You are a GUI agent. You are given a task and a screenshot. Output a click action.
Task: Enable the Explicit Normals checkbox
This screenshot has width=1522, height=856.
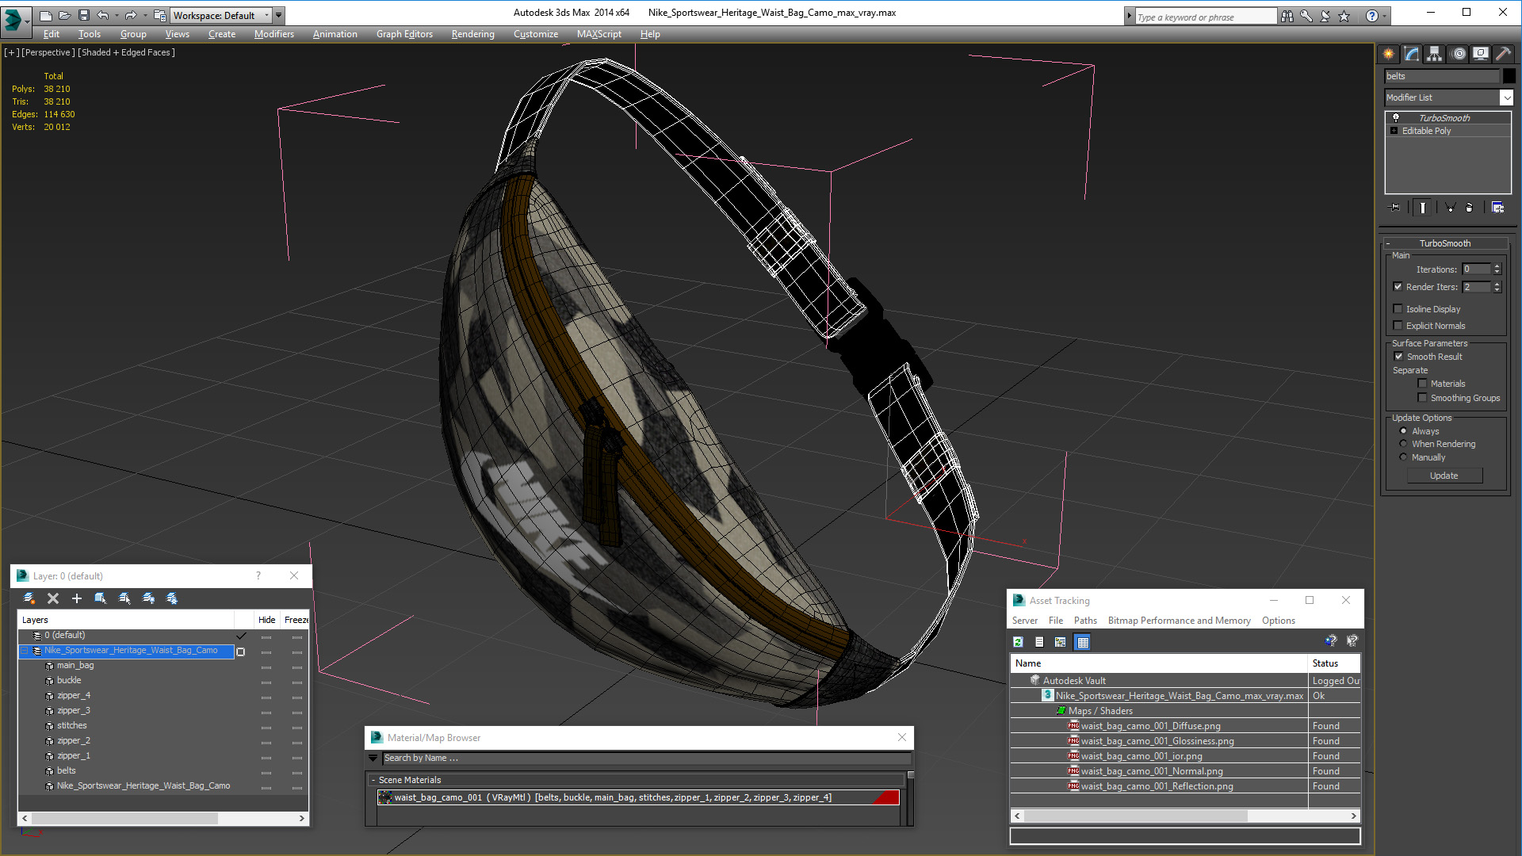pyautogui.click(x=1398, y=326)
